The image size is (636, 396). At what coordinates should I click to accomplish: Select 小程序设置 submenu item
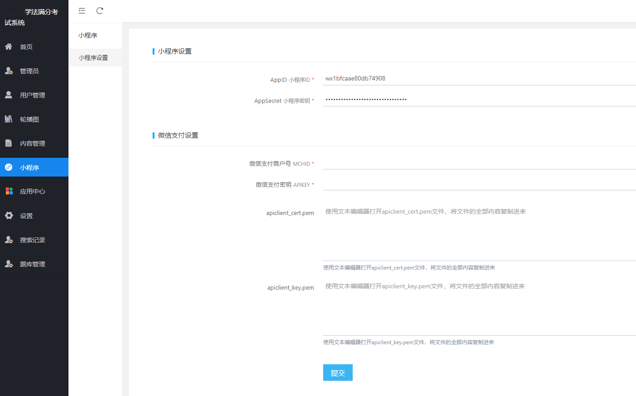[x=95, y=58]
